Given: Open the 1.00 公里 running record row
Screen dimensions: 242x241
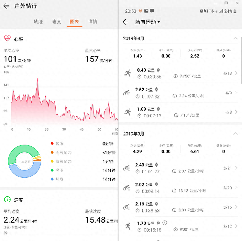Looking at the screenshot, I should 181,112.
